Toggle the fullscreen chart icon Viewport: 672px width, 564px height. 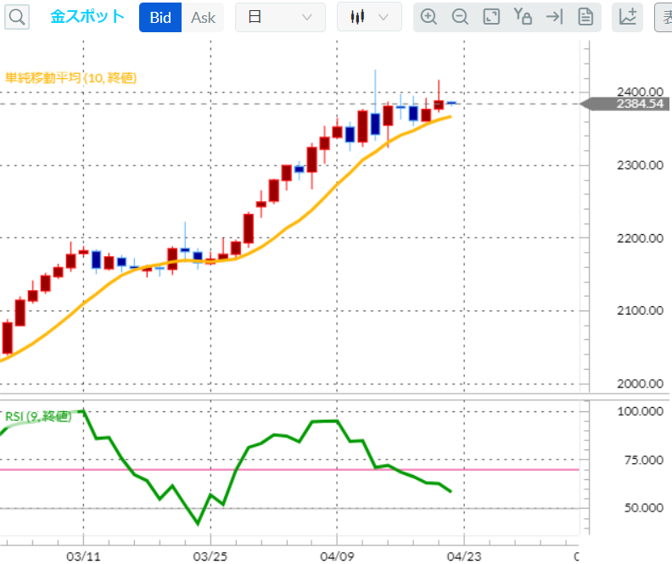pos(491,17)
